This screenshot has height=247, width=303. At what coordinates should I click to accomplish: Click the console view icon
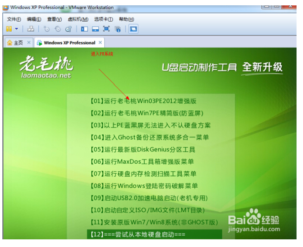tap(134, 29)
